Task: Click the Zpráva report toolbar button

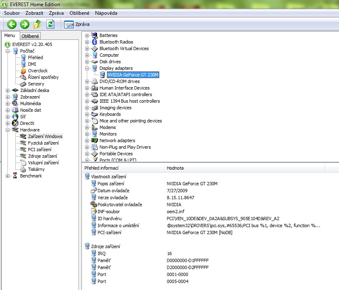Action: tap(77, 24)
